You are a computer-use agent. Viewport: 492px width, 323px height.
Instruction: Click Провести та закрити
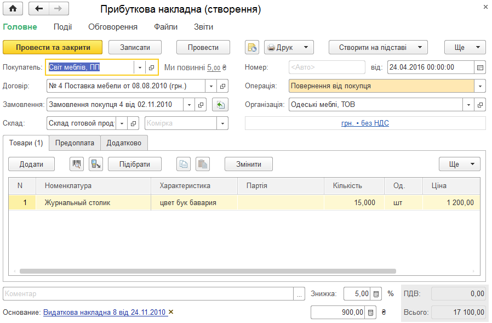coord(53,48)
